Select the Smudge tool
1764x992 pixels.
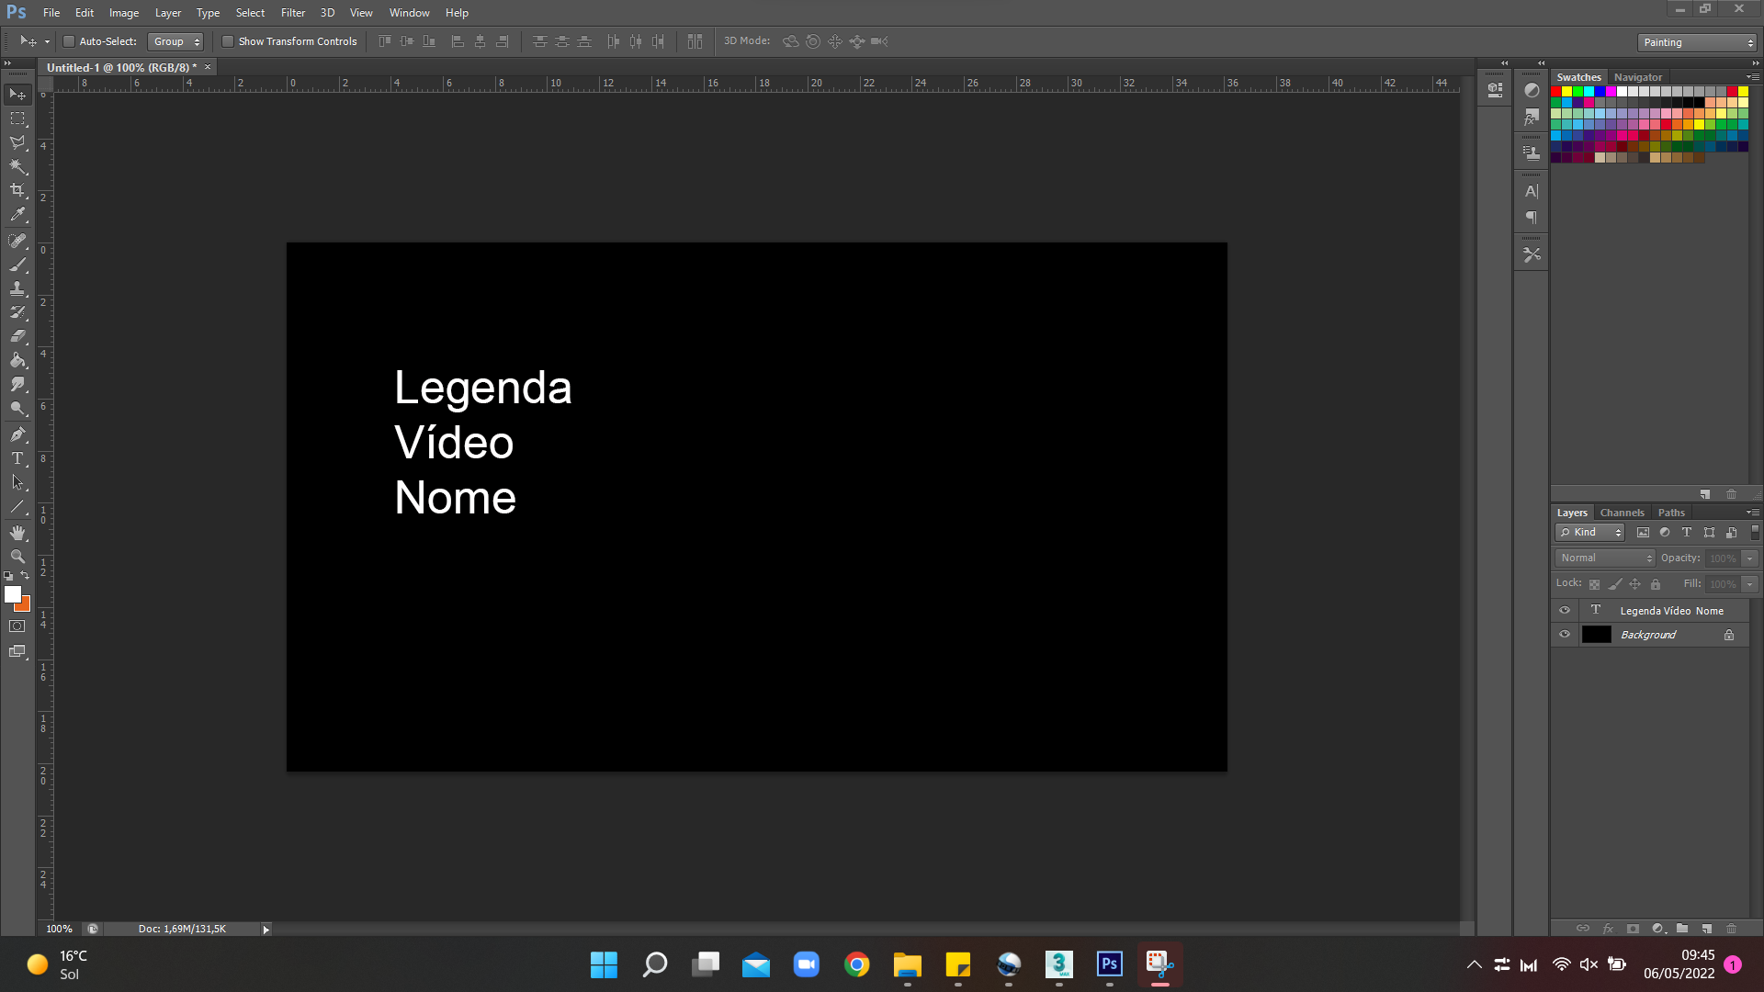click(x=17, y=384)
